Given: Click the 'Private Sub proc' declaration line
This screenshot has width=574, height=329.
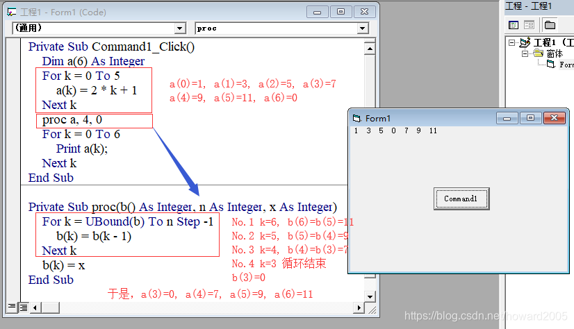Looking at the screenshot, I should pos(183,208).
